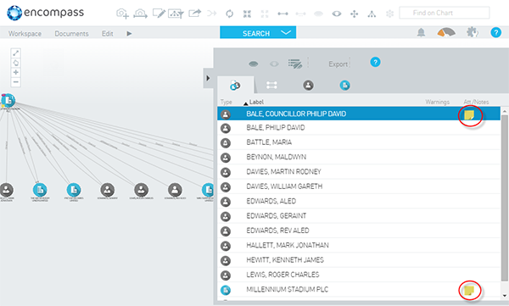
Task: Click the four-way move arrows icon
Action: pos(354,14)
